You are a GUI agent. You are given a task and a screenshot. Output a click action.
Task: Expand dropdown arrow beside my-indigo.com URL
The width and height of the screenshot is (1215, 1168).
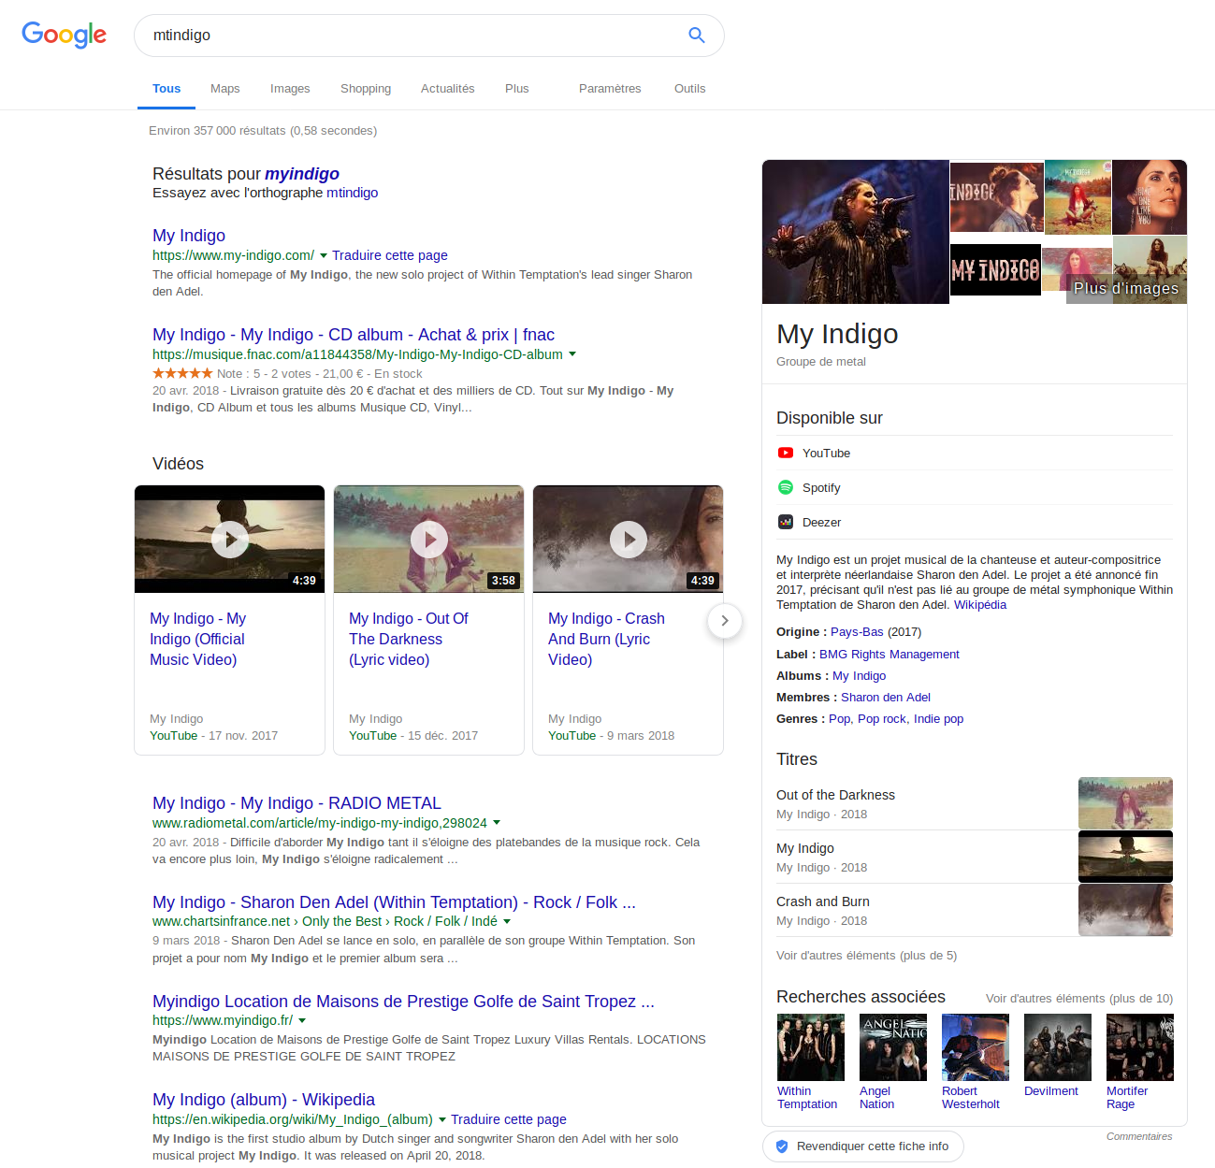coord(324,255)
